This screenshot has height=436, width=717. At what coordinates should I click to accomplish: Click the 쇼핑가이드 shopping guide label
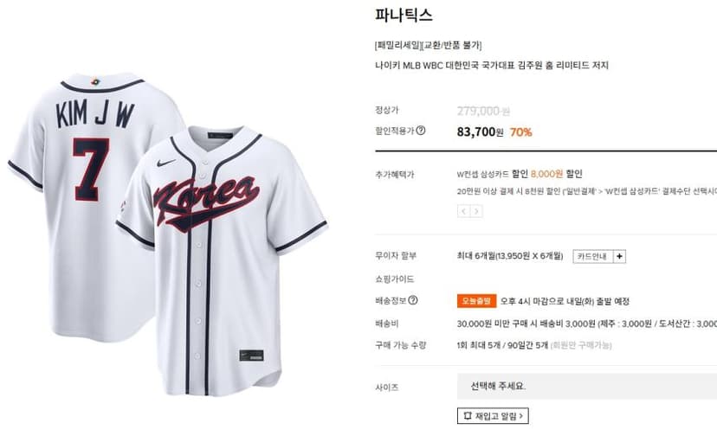point(395,279)
